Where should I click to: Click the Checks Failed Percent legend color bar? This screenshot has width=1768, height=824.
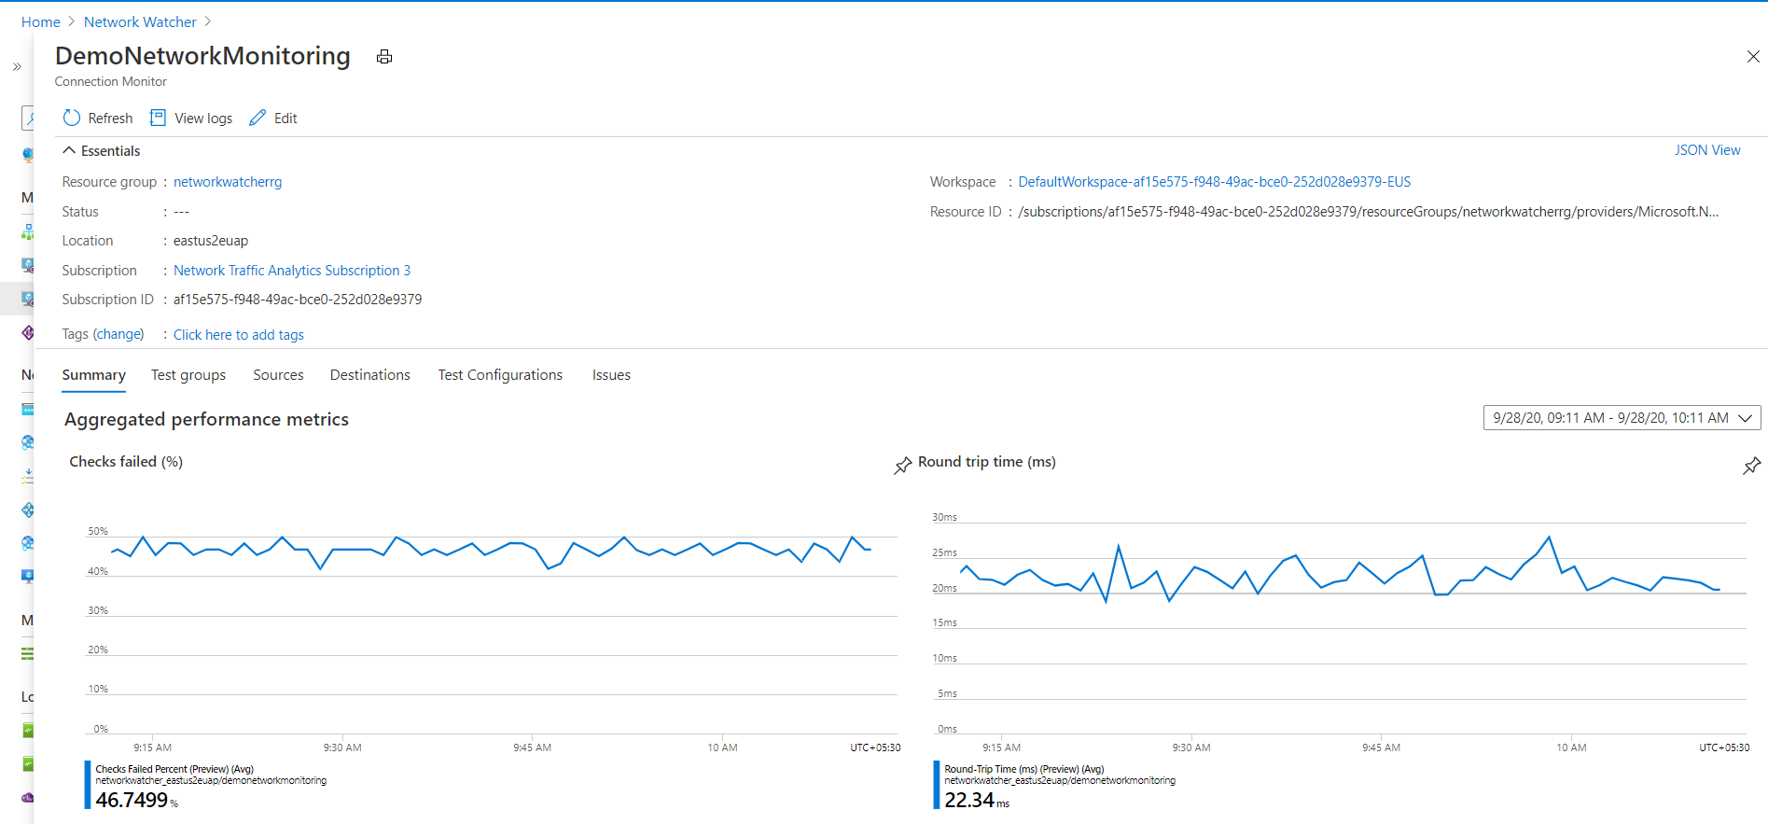pyautogui.click(x=88, y=786)
